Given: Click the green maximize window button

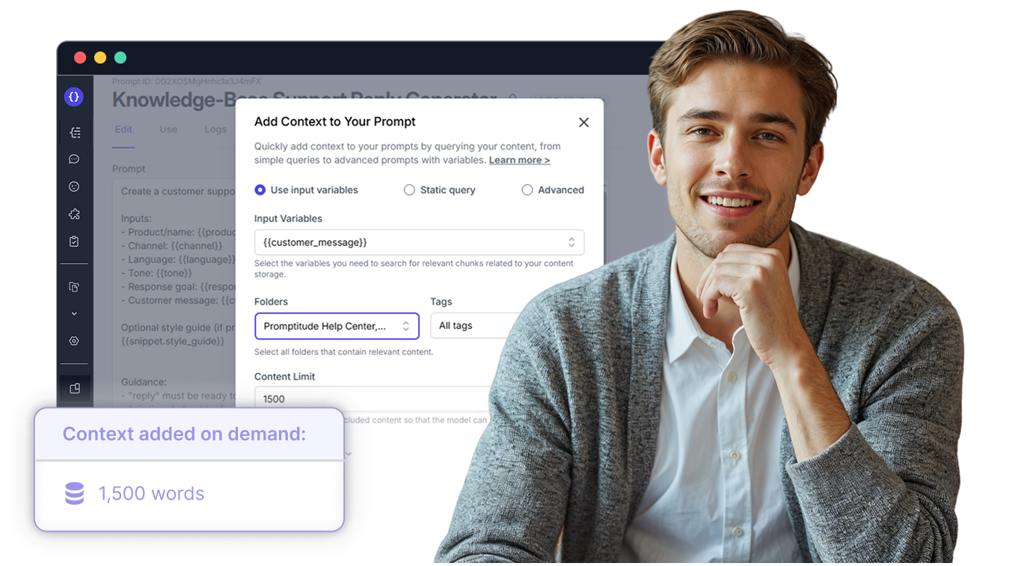Looking at the screenshot, I should [120, 58].
